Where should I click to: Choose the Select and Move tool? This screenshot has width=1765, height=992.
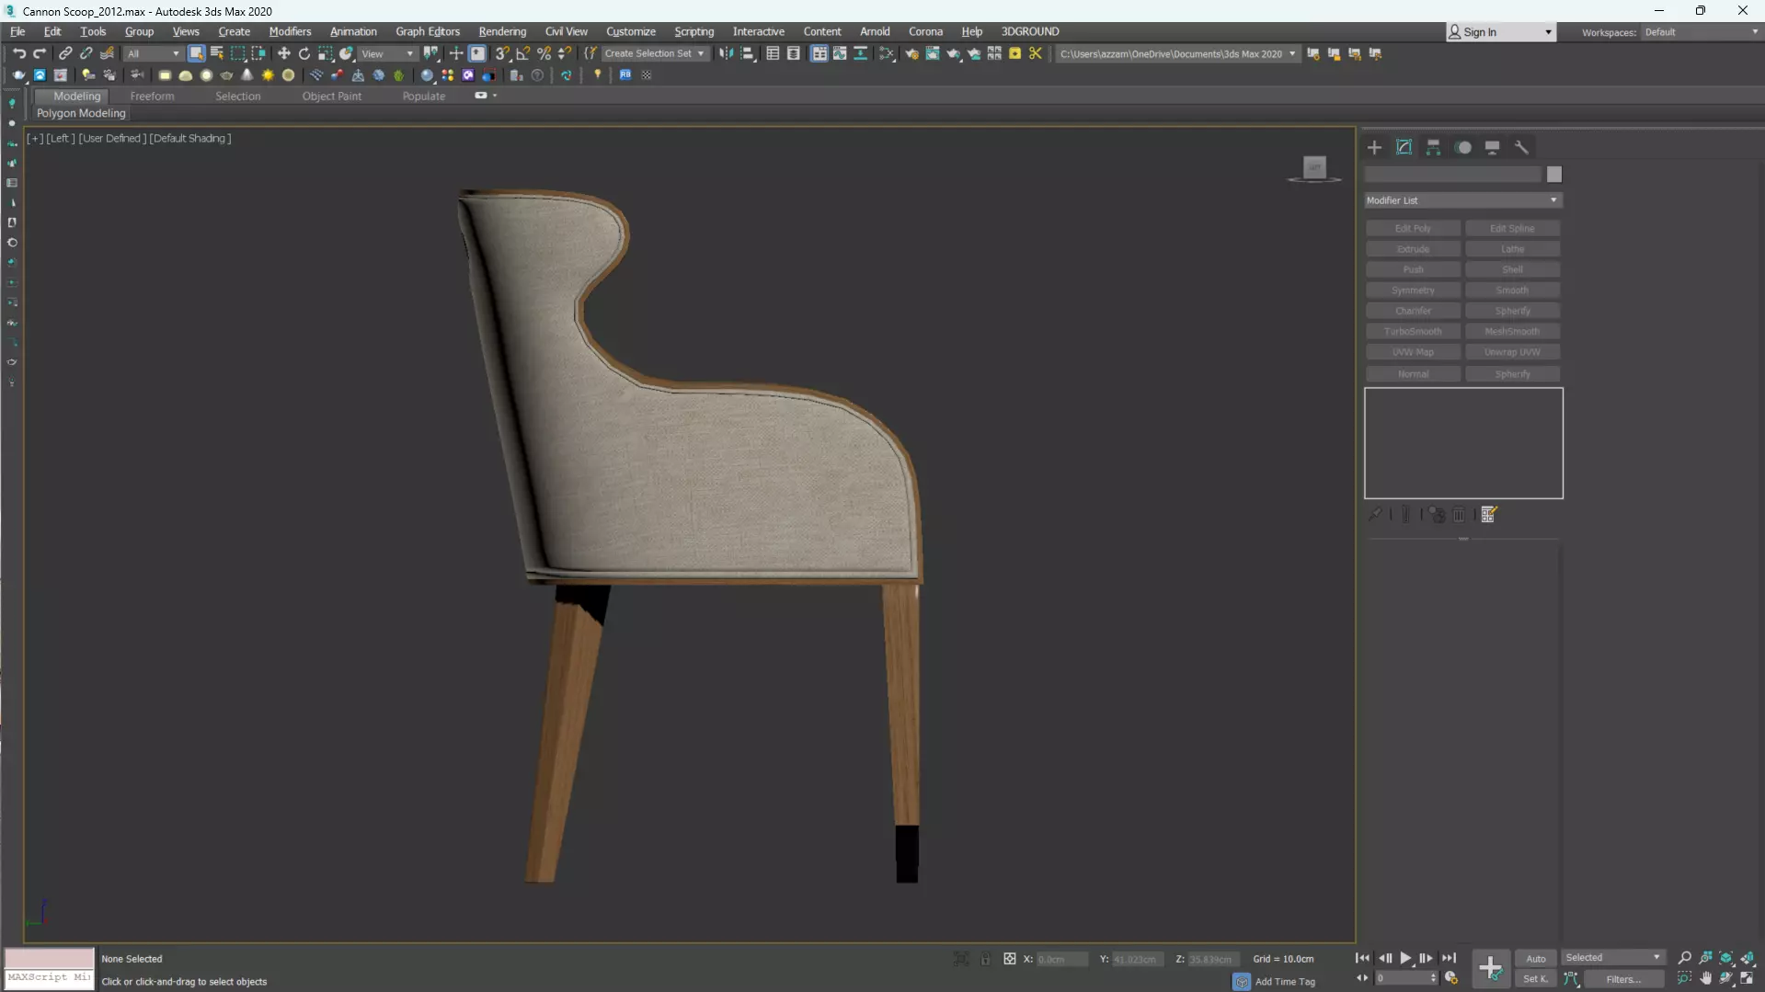pos(283,53)
